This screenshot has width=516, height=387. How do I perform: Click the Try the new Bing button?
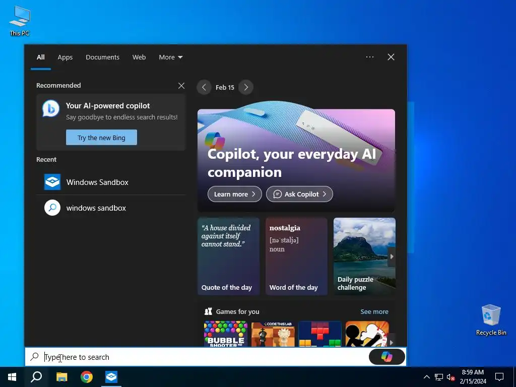[101, 138]
